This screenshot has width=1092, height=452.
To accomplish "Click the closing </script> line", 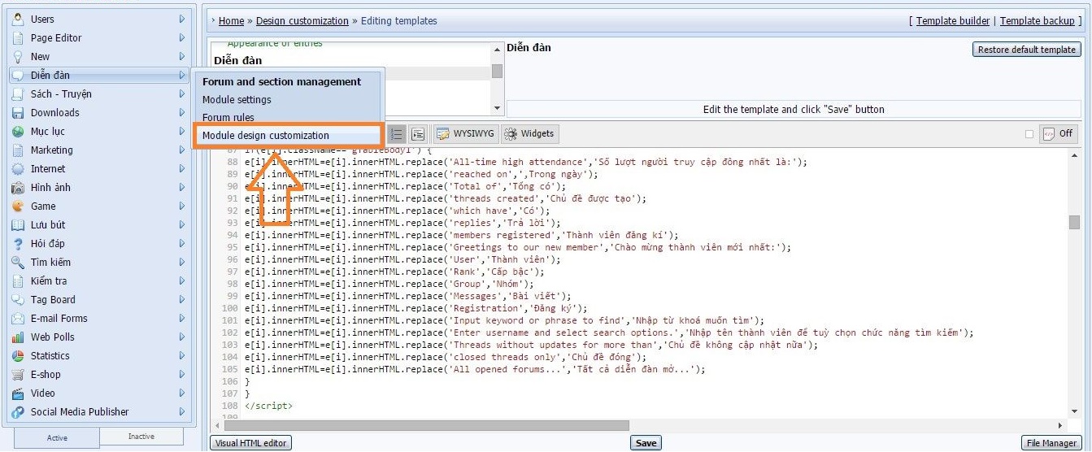I will coord(268,406).
